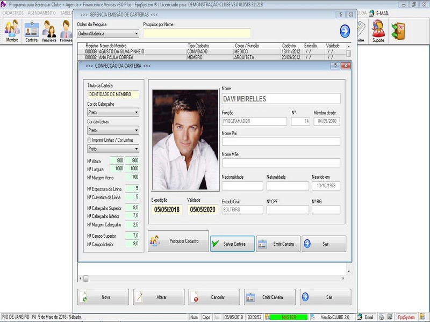
Task: Click the member photo thumbnail
Action: pos(185,140)
